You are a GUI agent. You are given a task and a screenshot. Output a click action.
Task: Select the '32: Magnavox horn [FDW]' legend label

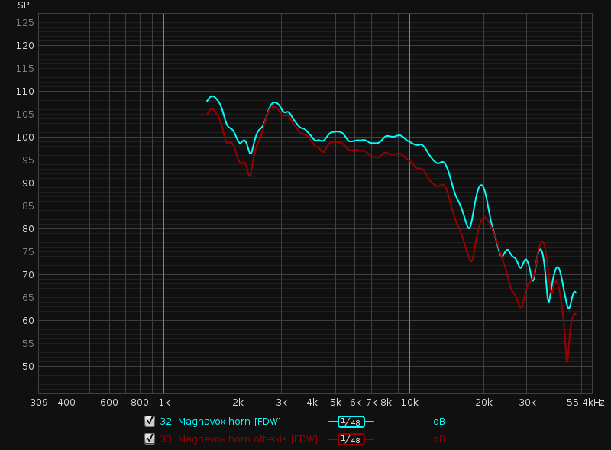pos(221,422)
